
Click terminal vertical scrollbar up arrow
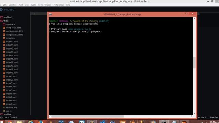(x=194, y=18)
